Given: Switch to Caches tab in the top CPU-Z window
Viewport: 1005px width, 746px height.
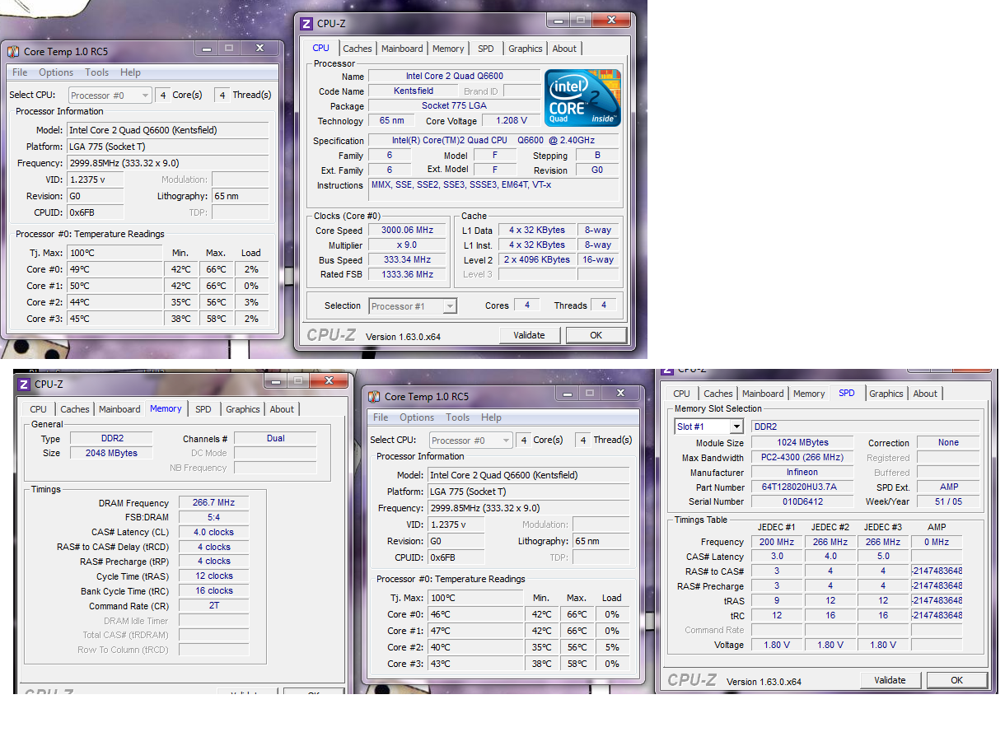Looking at the screenshot, I should pos(358,49).
